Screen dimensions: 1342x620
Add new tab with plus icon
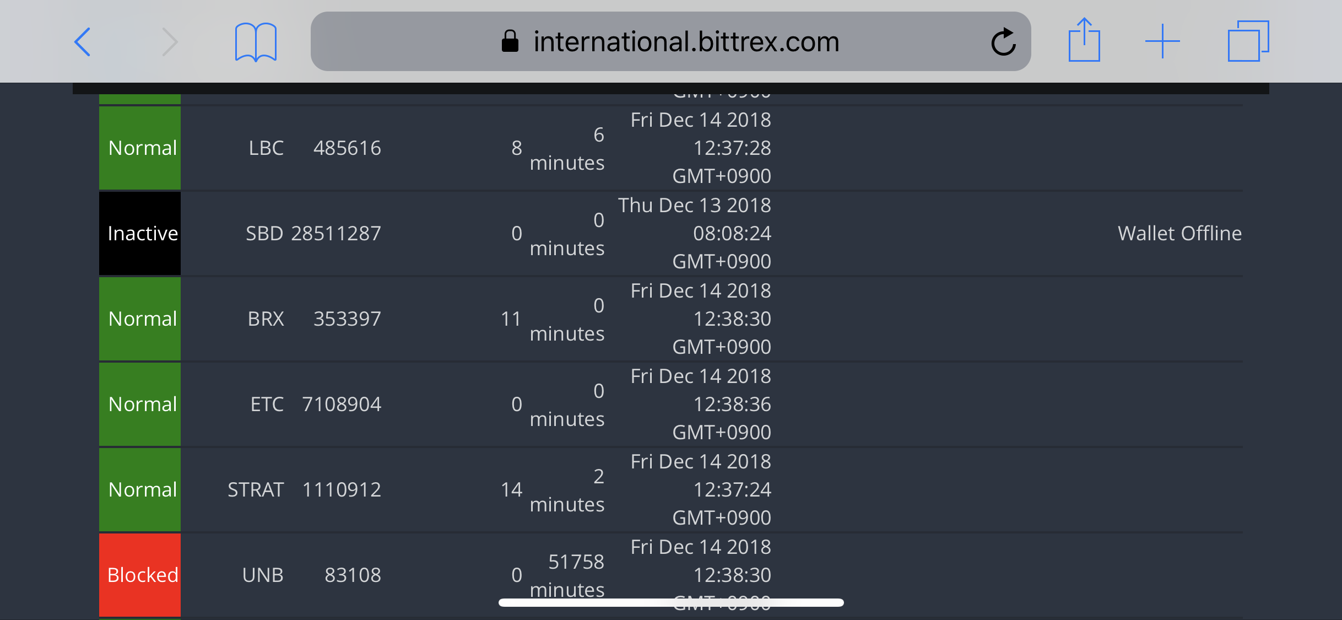[1162, 41]
